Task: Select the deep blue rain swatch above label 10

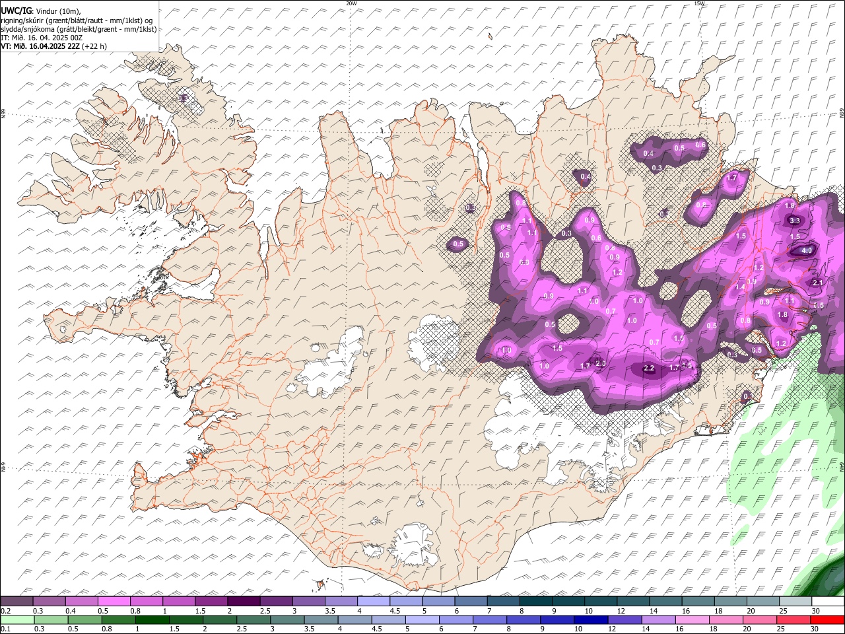Action: click(x=590, y=619)
